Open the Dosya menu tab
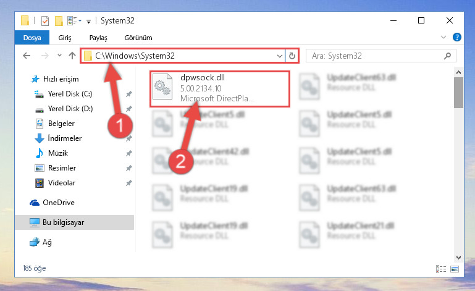475x291 pixels. [32, 38]
